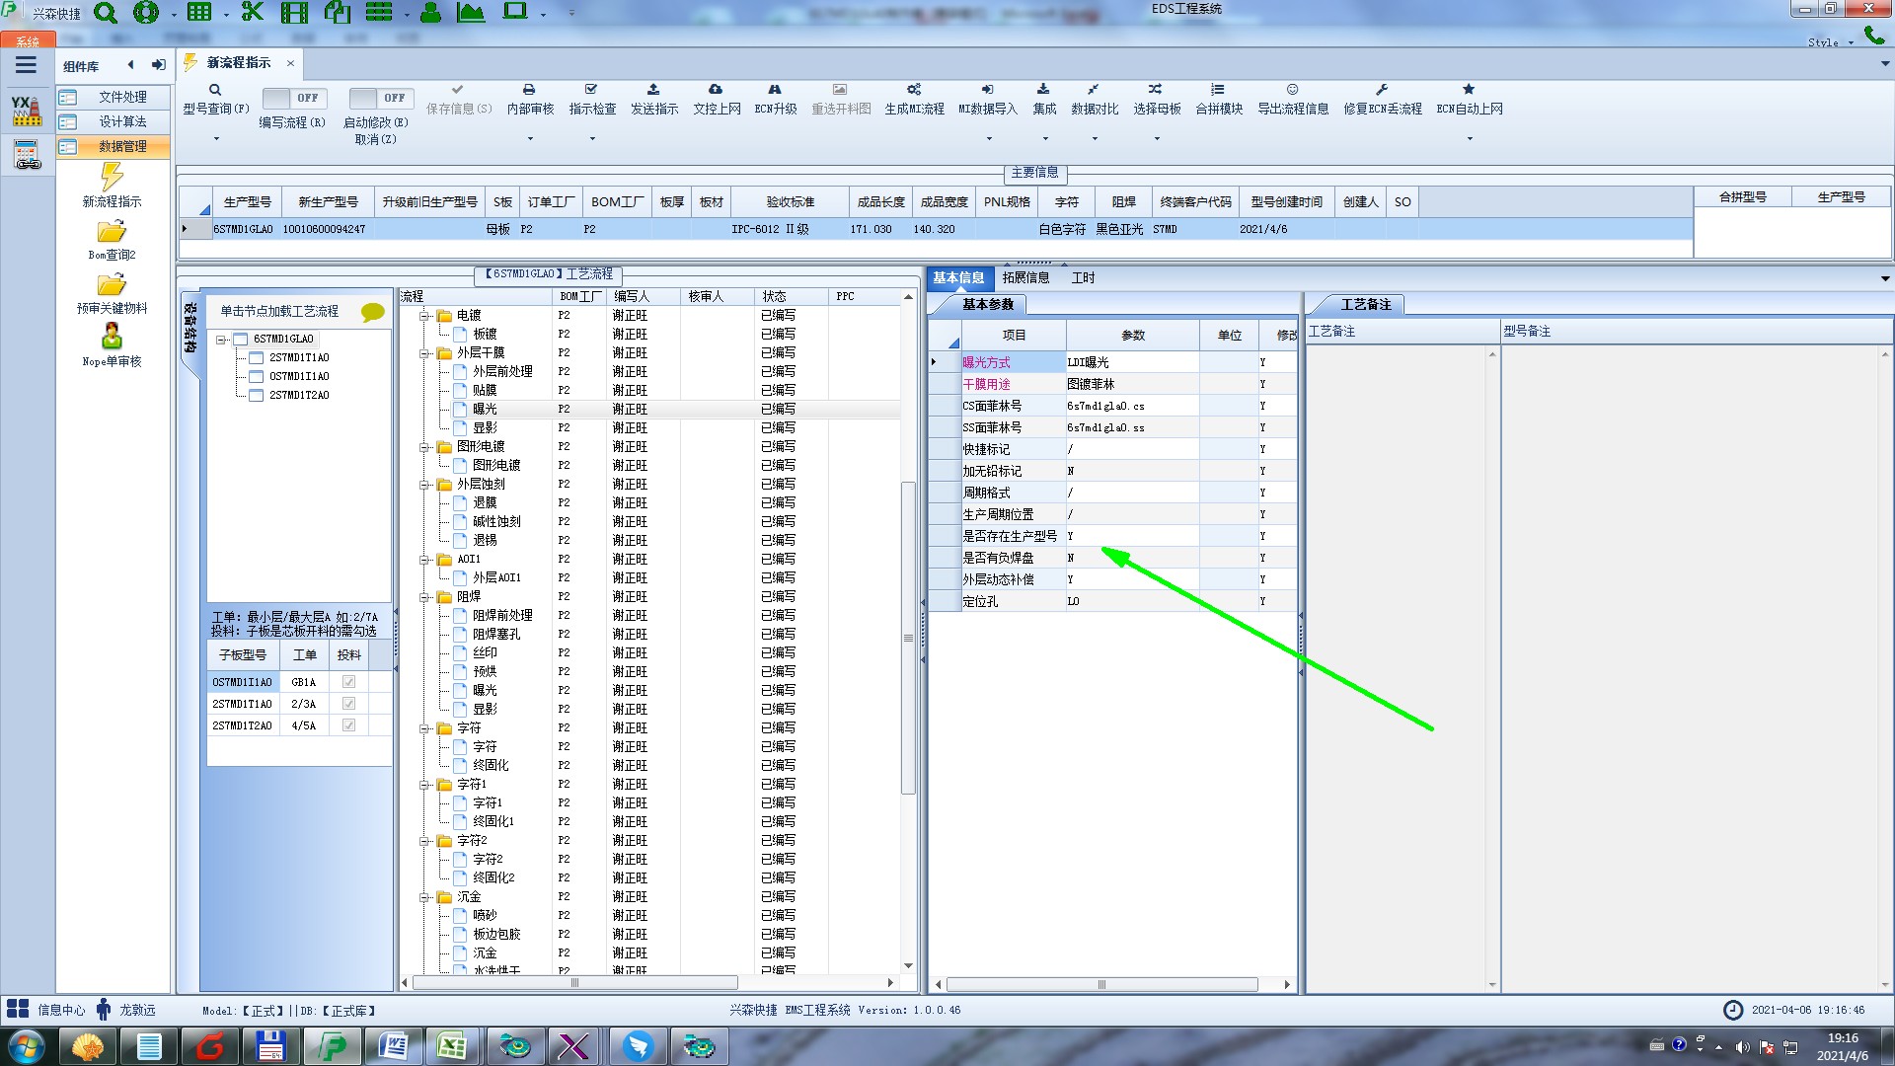The image size is (1895, 1066).
Task: Collapse the 外层干膜 process folder
Action: pos(424,353)
